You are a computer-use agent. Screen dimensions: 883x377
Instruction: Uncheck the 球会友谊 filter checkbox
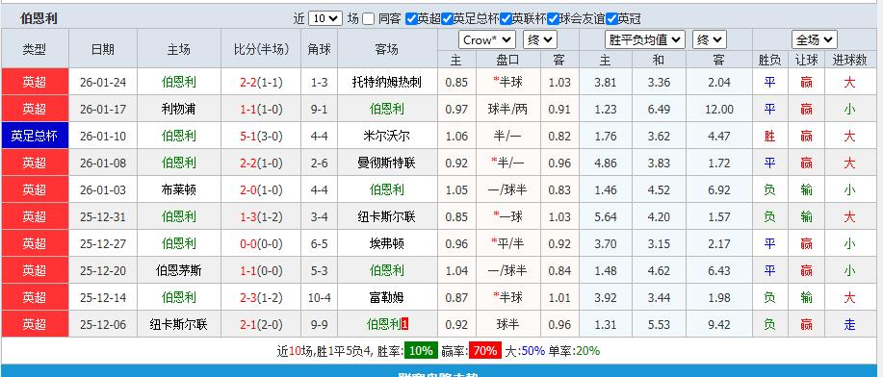[553, 18]
